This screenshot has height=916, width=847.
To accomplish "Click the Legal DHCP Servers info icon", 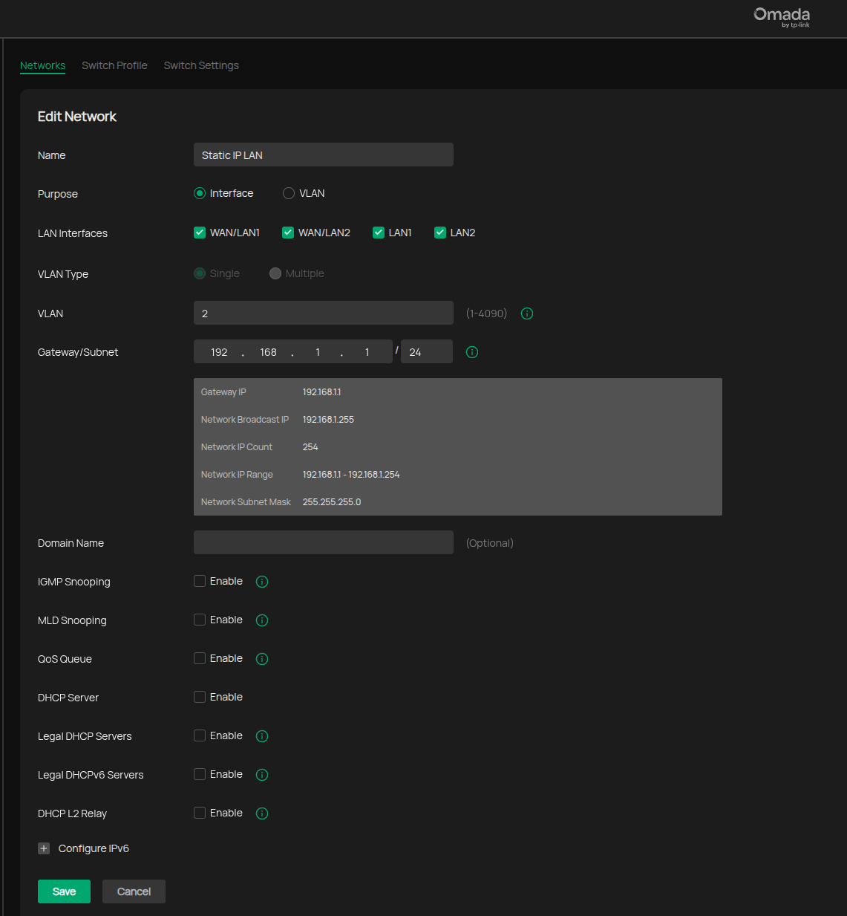I will tap(262, 736).
